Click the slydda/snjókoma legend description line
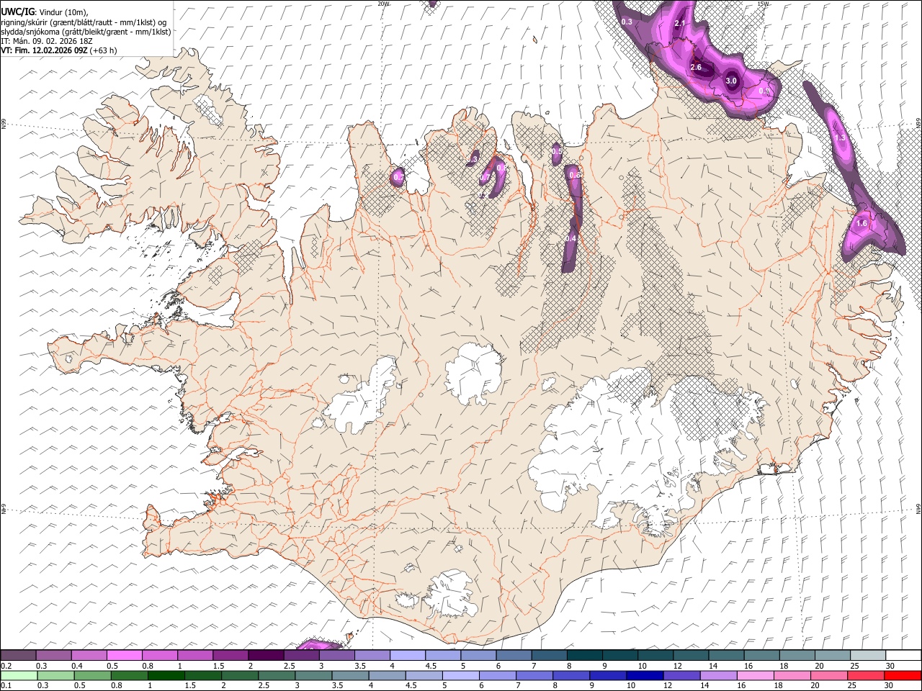Viewport: 922px width, 691px height. click(x=86, y=32)
